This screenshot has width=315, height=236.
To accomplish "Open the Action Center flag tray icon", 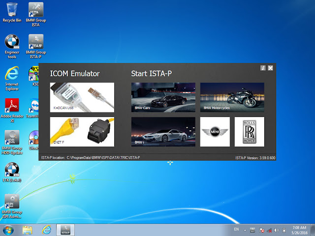I will (261, 230).
